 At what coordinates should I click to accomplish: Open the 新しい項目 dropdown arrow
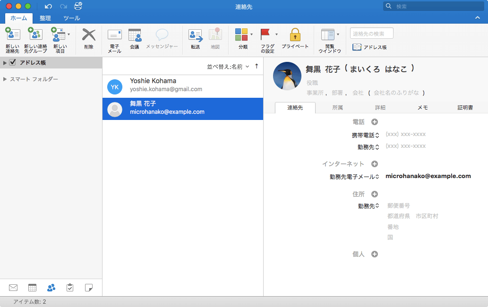pos(69,34)
